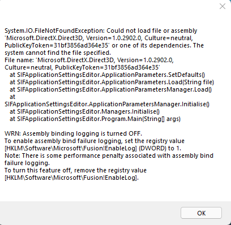Click the 'WRN: Assembly binding logging' warning line
Image resolution: width=231 pixels, height=225 pixels.
(73, 133)
